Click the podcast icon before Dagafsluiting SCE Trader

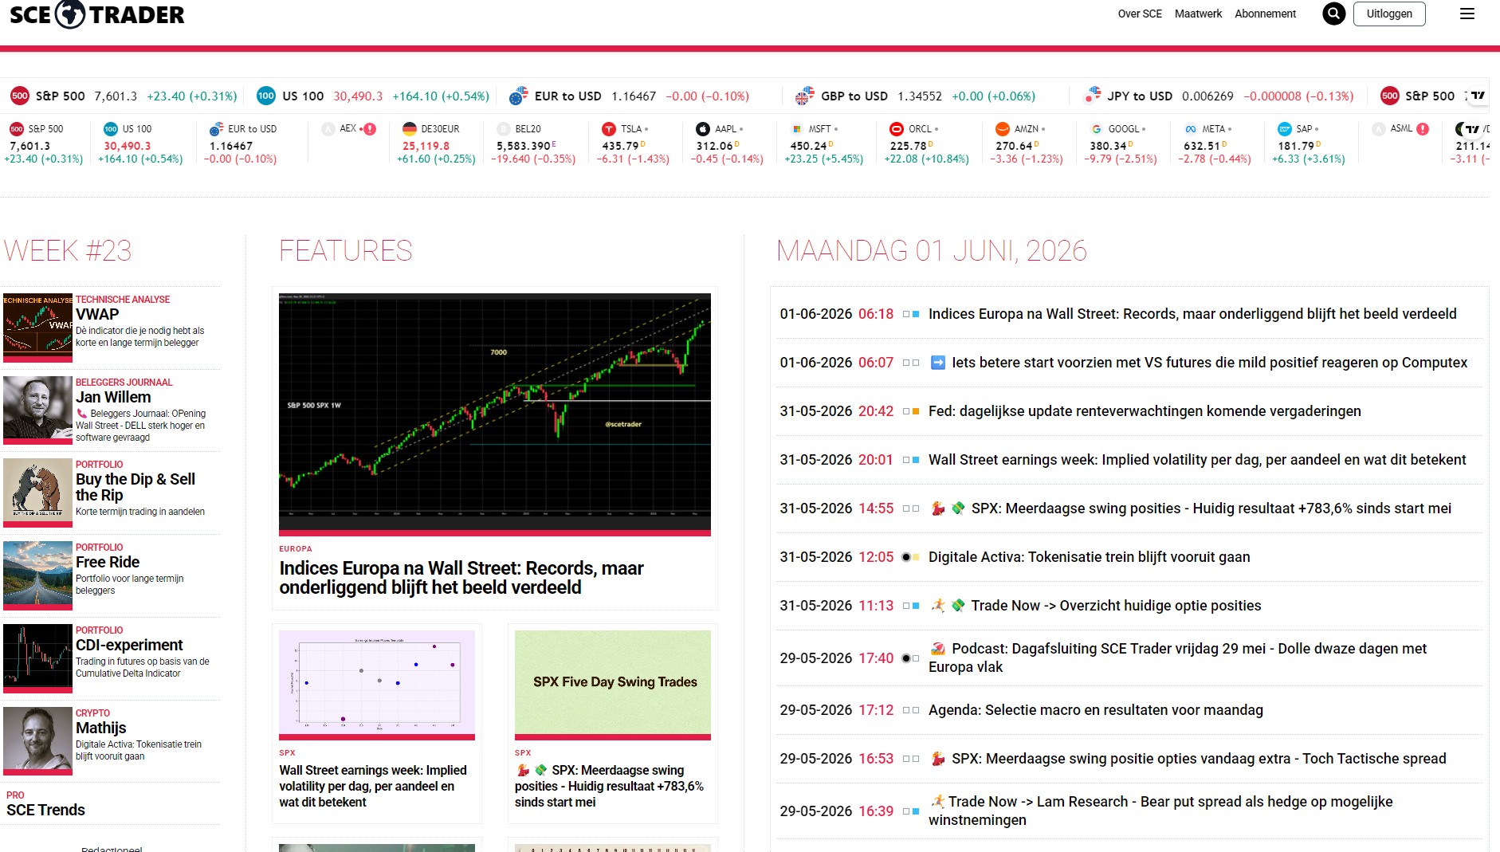[938, 649]
